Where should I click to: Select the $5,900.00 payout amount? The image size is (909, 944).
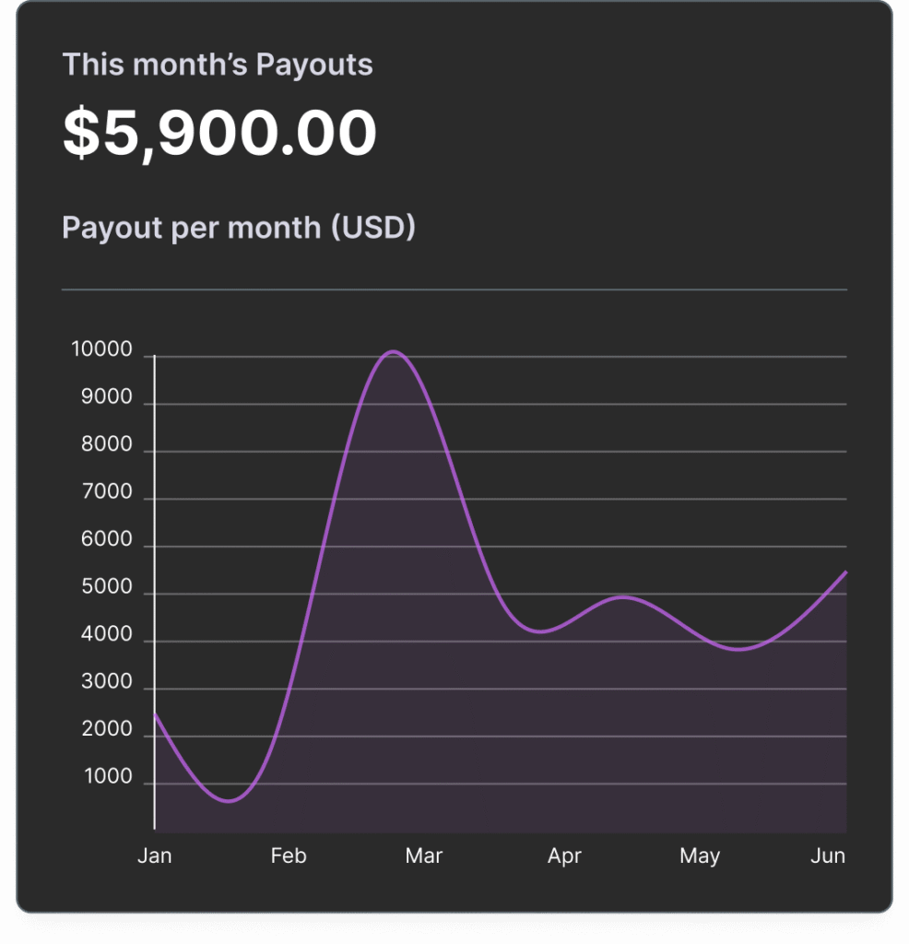[x=219, y=133]
